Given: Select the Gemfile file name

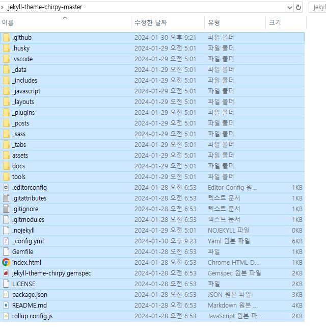Looking at the screenshot, I should point(22,251).
